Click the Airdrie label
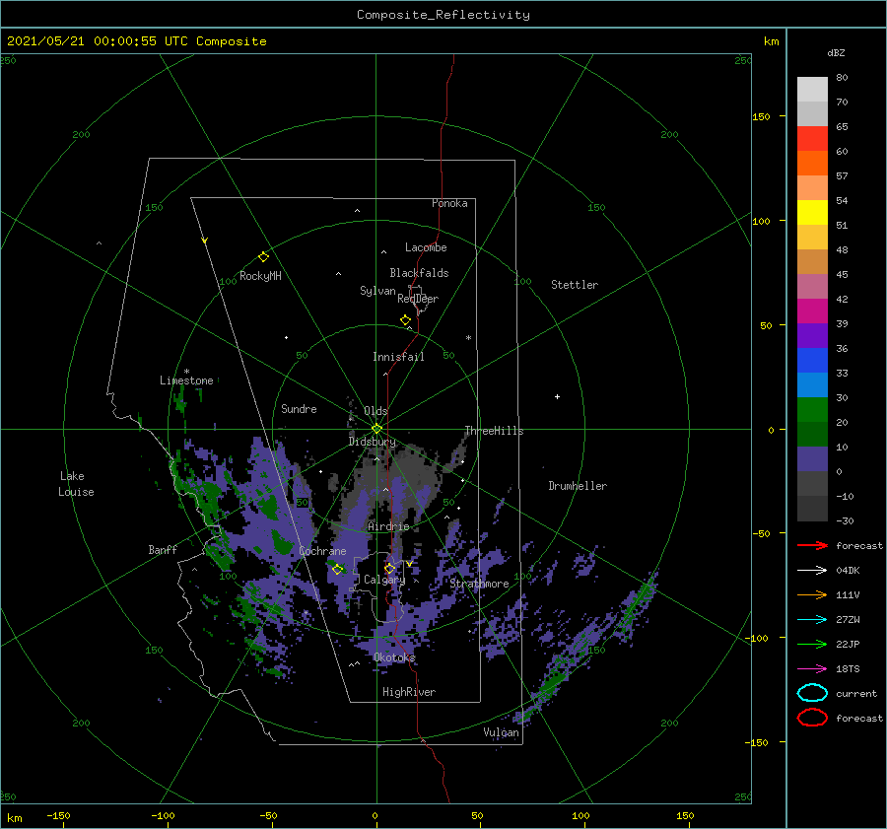 click(388, 526)
